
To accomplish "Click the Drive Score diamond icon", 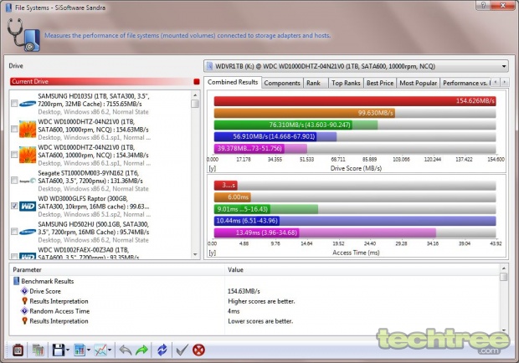I will pos(24,291).
